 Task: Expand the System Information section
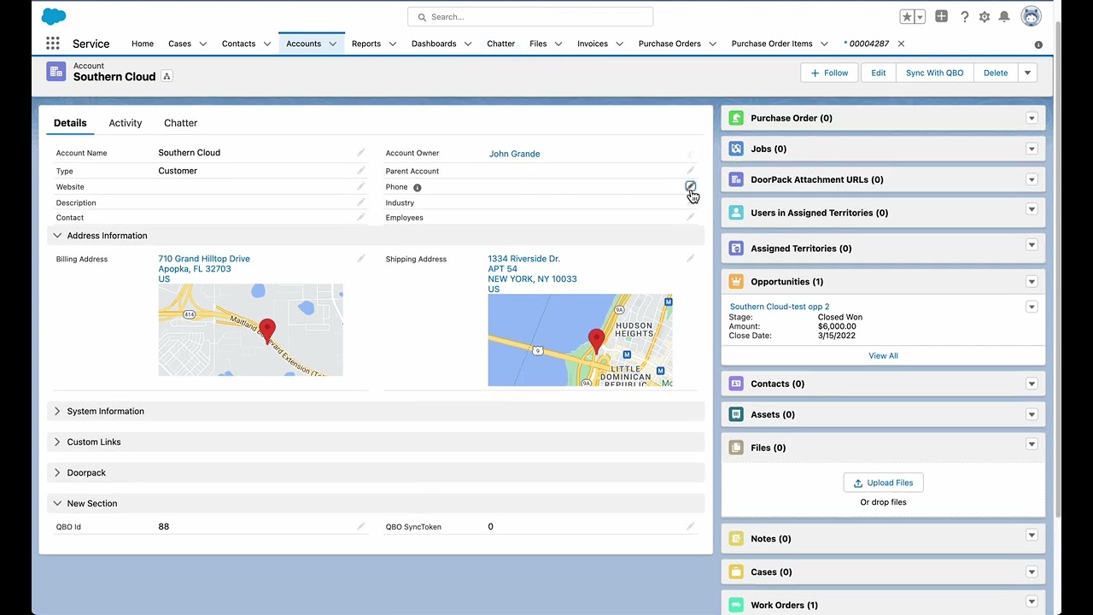click(x=376, y=411)
